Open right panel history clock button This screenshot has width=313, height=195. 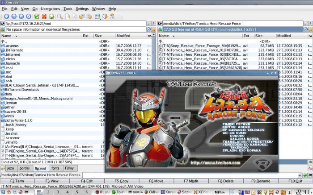pyautogui.click(x=305, y=29)
